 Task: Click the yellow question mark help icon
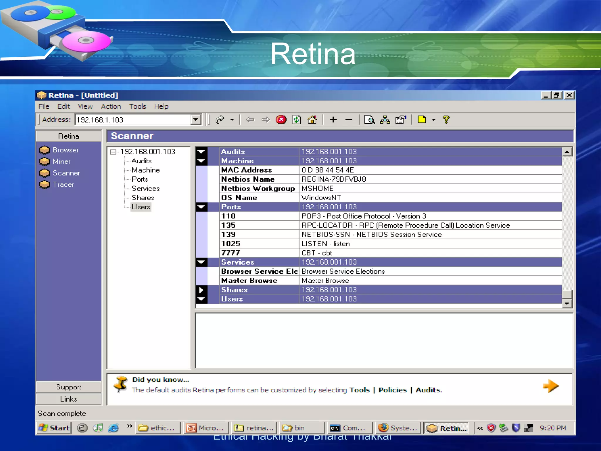[446, 120]
